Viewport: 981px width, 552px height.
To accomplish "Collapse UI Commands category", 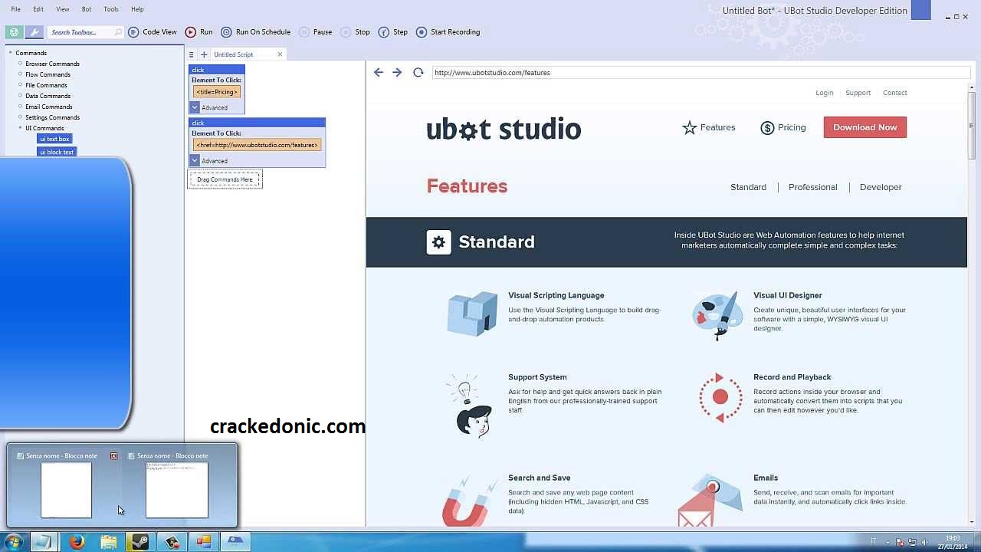I will (x=21, y=128).
